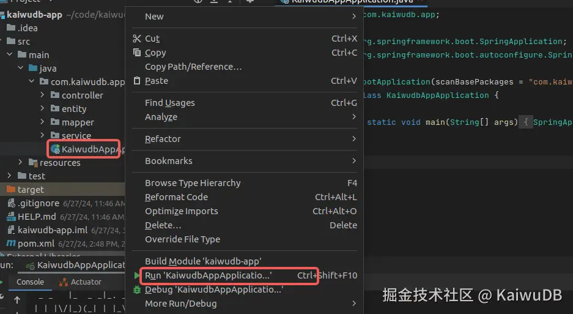Select Find Usages entry
The height and width of the screenshot is (314, 573).
coord(244,103)
